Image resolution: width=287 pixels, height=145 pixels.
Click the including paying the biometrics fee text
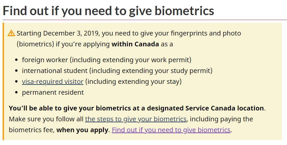point(131,125)
